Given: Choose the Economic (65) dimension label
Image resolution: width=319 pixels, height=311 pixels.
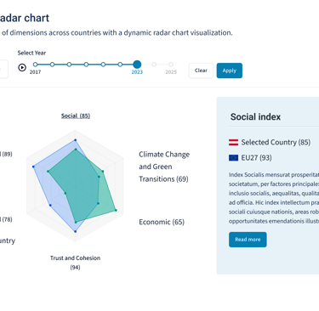Looking at the screenshot, I should [162, 222].
